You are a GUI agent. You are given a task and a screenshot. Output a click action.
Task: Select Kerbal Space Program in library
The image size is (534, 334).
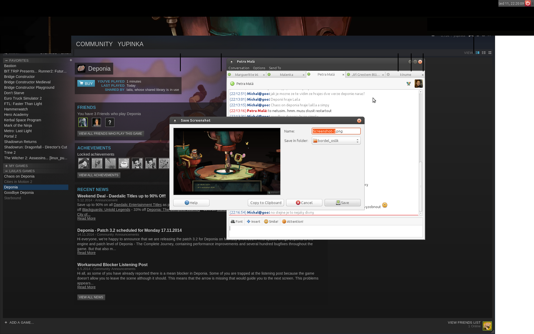23,120
